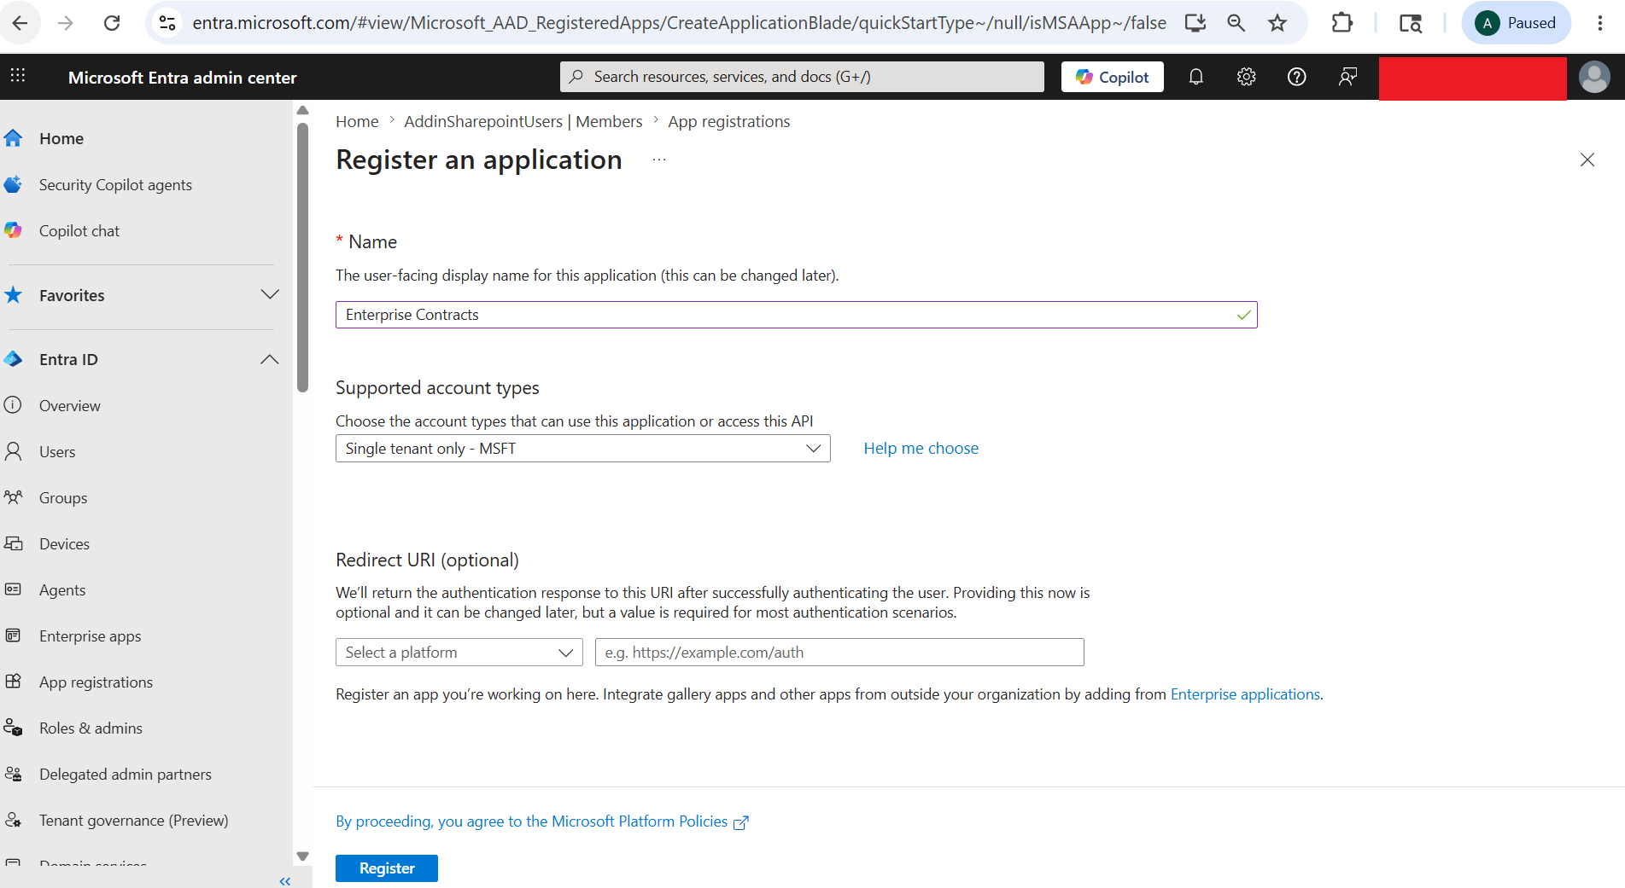Open the Select a platform dropdown
The image size is (1625, 888).
click(459, 653)
